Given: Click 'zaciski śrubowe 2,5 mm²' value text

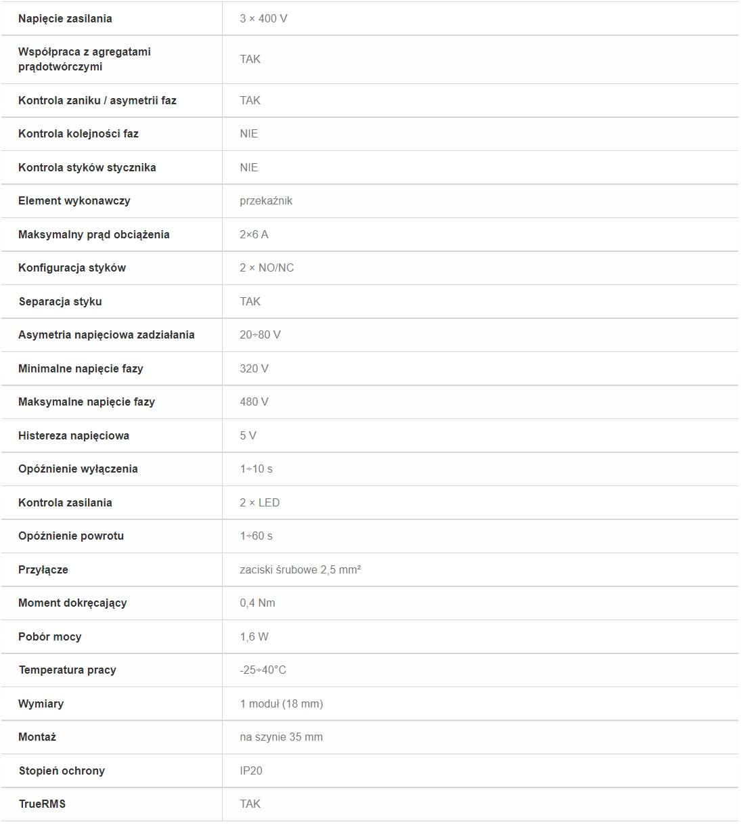Looking at the screenshot, I should (300, 569).
